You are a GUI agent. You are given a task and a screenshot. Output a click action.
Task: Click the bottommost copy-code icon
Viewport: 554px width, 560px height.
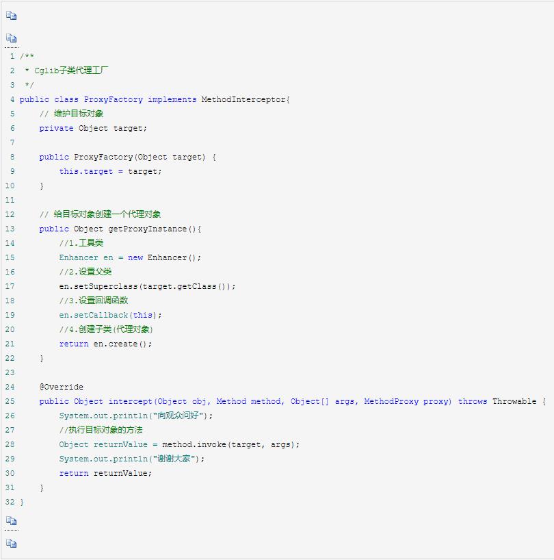pos(12,544)
